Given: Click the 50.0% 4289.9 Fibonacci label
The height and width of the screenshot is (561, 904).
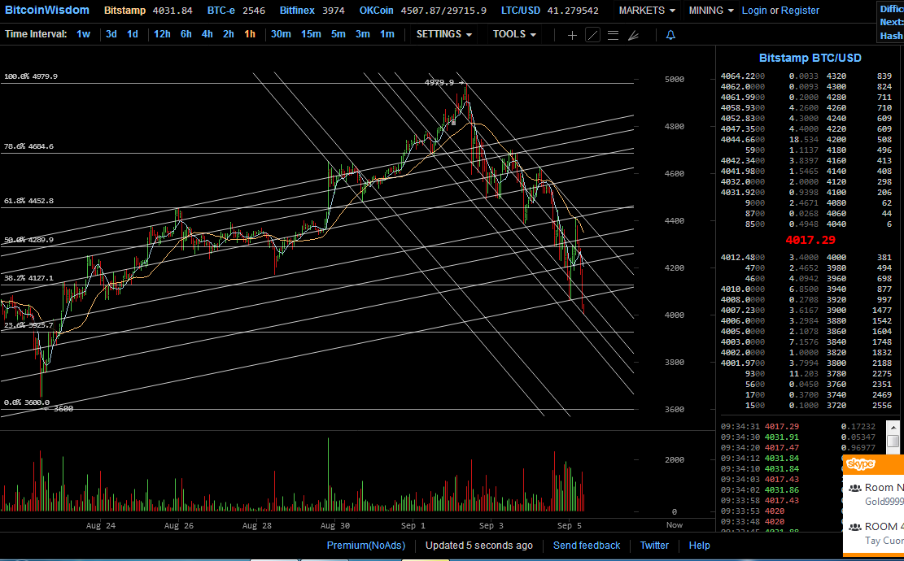Looking at the screenshot, I should click(28, 240).
